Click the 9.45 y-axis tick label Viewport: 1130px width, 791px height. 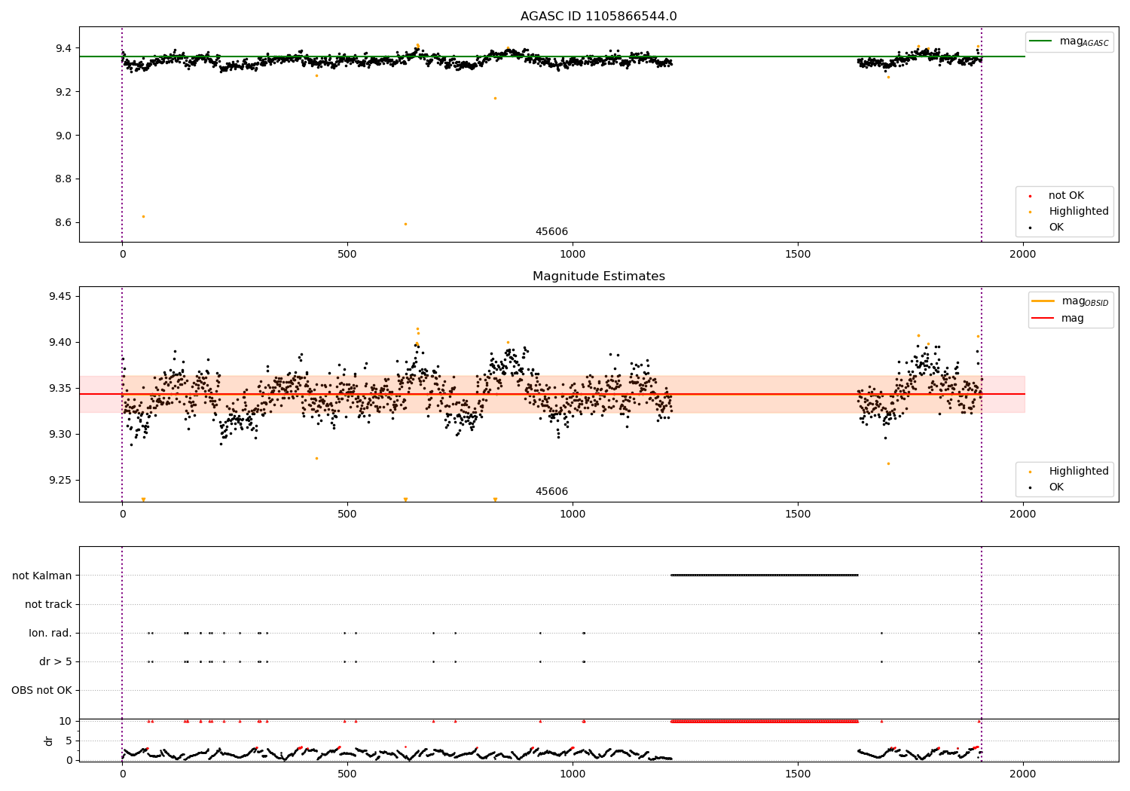click(x=60, y=296)
